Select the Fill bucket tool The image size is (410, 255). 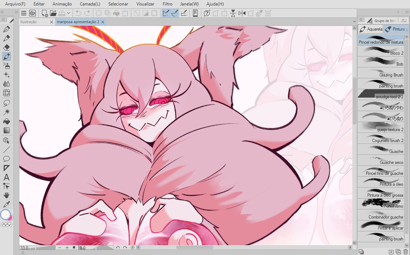pyautogui.click(x=7, y=121)
